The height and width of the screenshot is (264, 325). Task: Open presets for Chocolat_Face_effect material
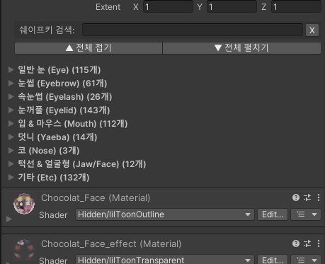point(307,243)
